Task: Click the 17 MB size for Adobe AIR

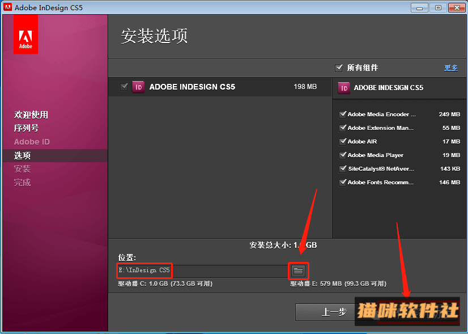Action: pyautogui.click(x=451, y=142)
